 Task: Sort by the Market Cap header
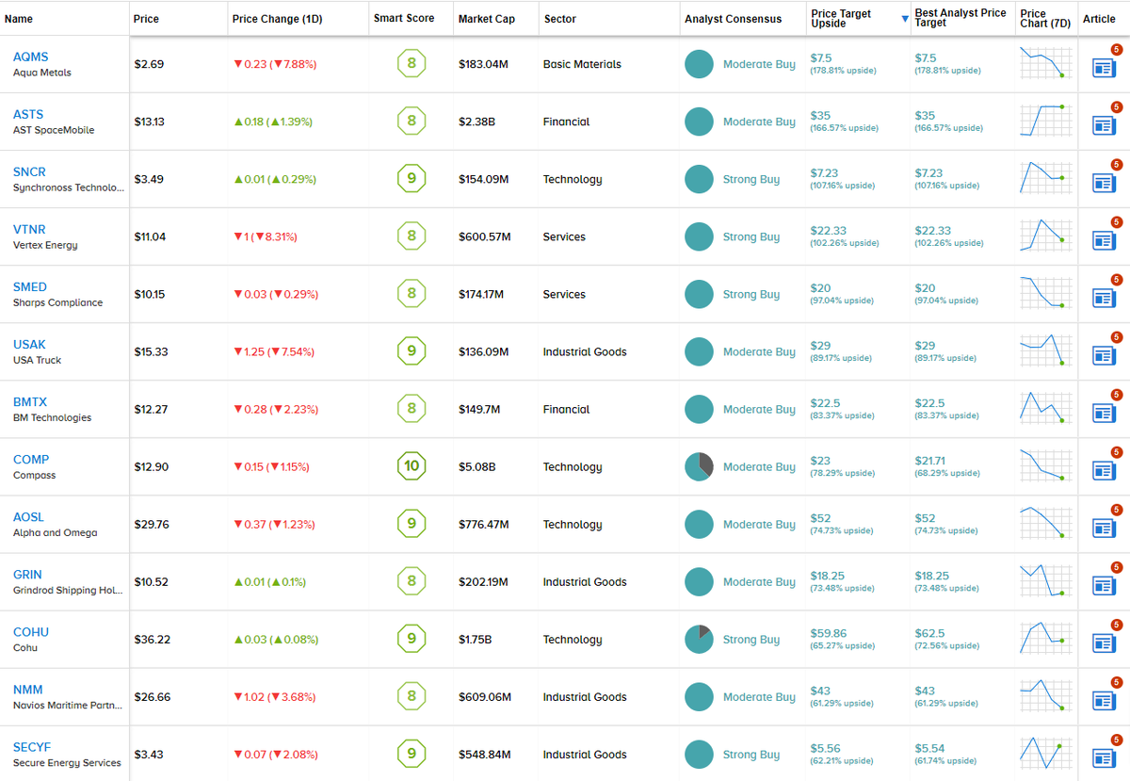(487, 19)
